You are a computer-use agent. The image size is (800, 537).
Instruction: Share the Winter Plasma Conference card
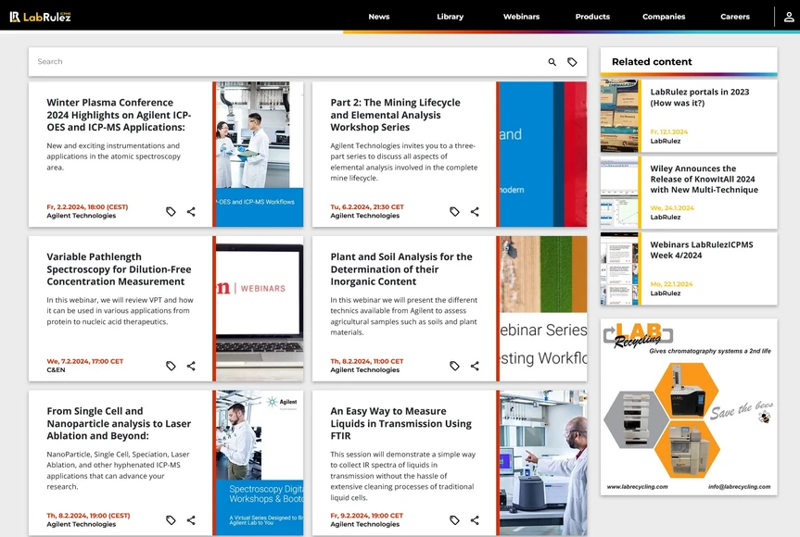tap(191, 211)
